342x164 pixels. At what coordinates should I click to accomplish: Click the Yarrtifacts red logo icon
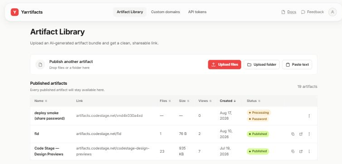click(x=15, y=12)
